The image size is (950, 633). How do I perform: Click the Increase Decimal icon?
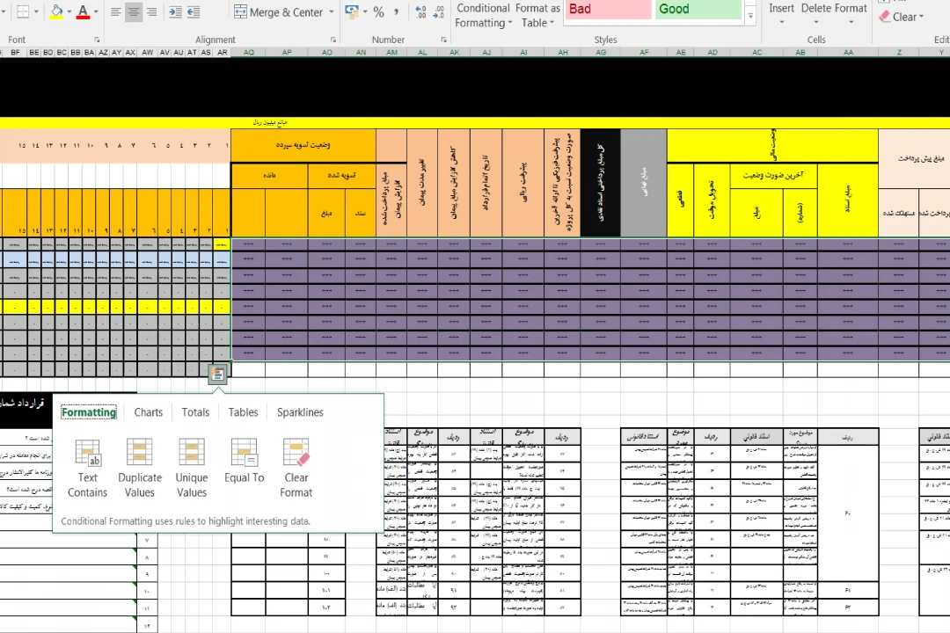pyautogui.click(x=420, y=12)
